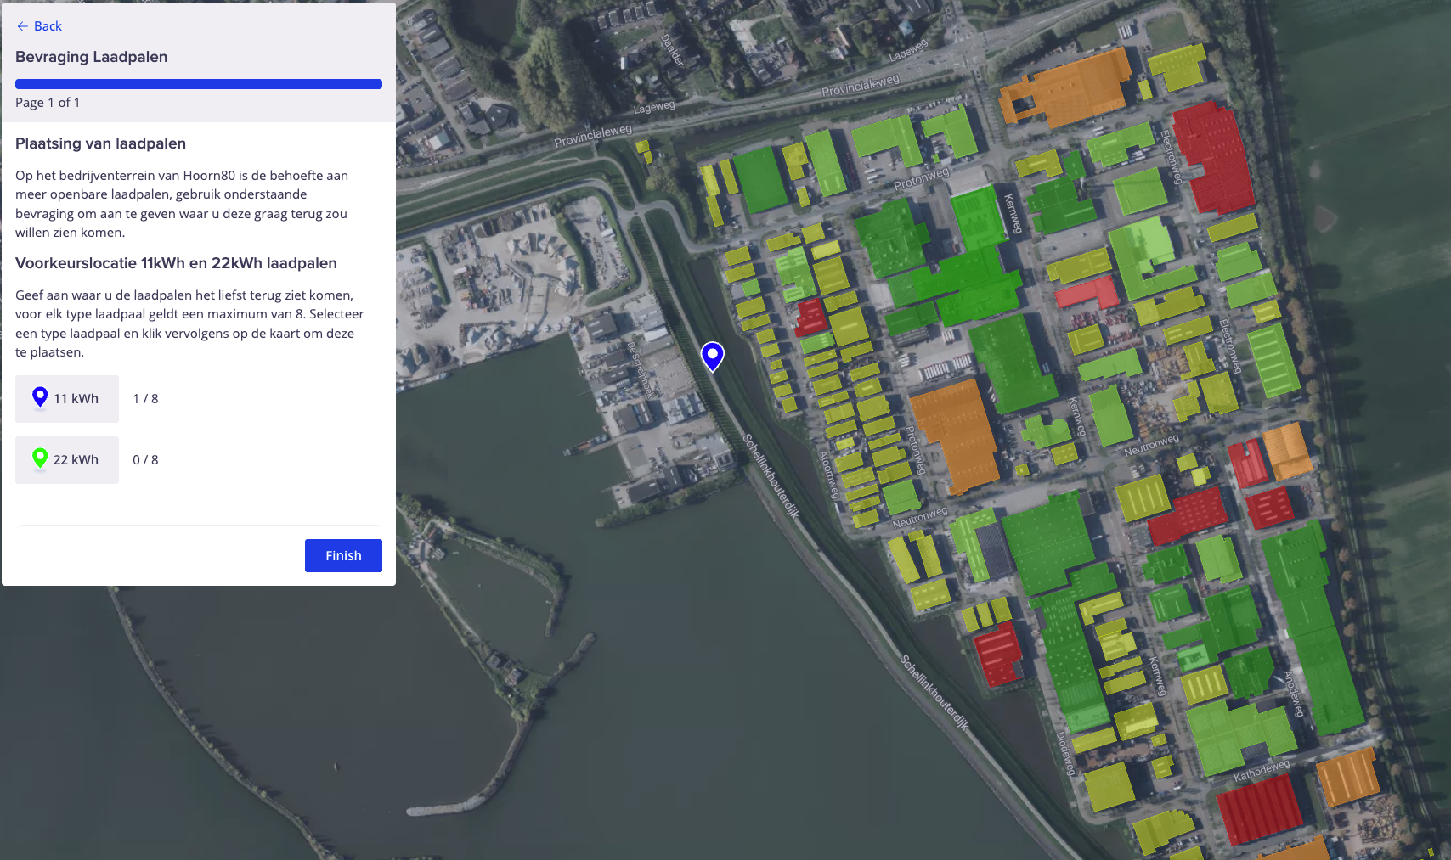Click the red building below Kathodeweg label
This screenshot has height=860, width=1451.
1259,808
